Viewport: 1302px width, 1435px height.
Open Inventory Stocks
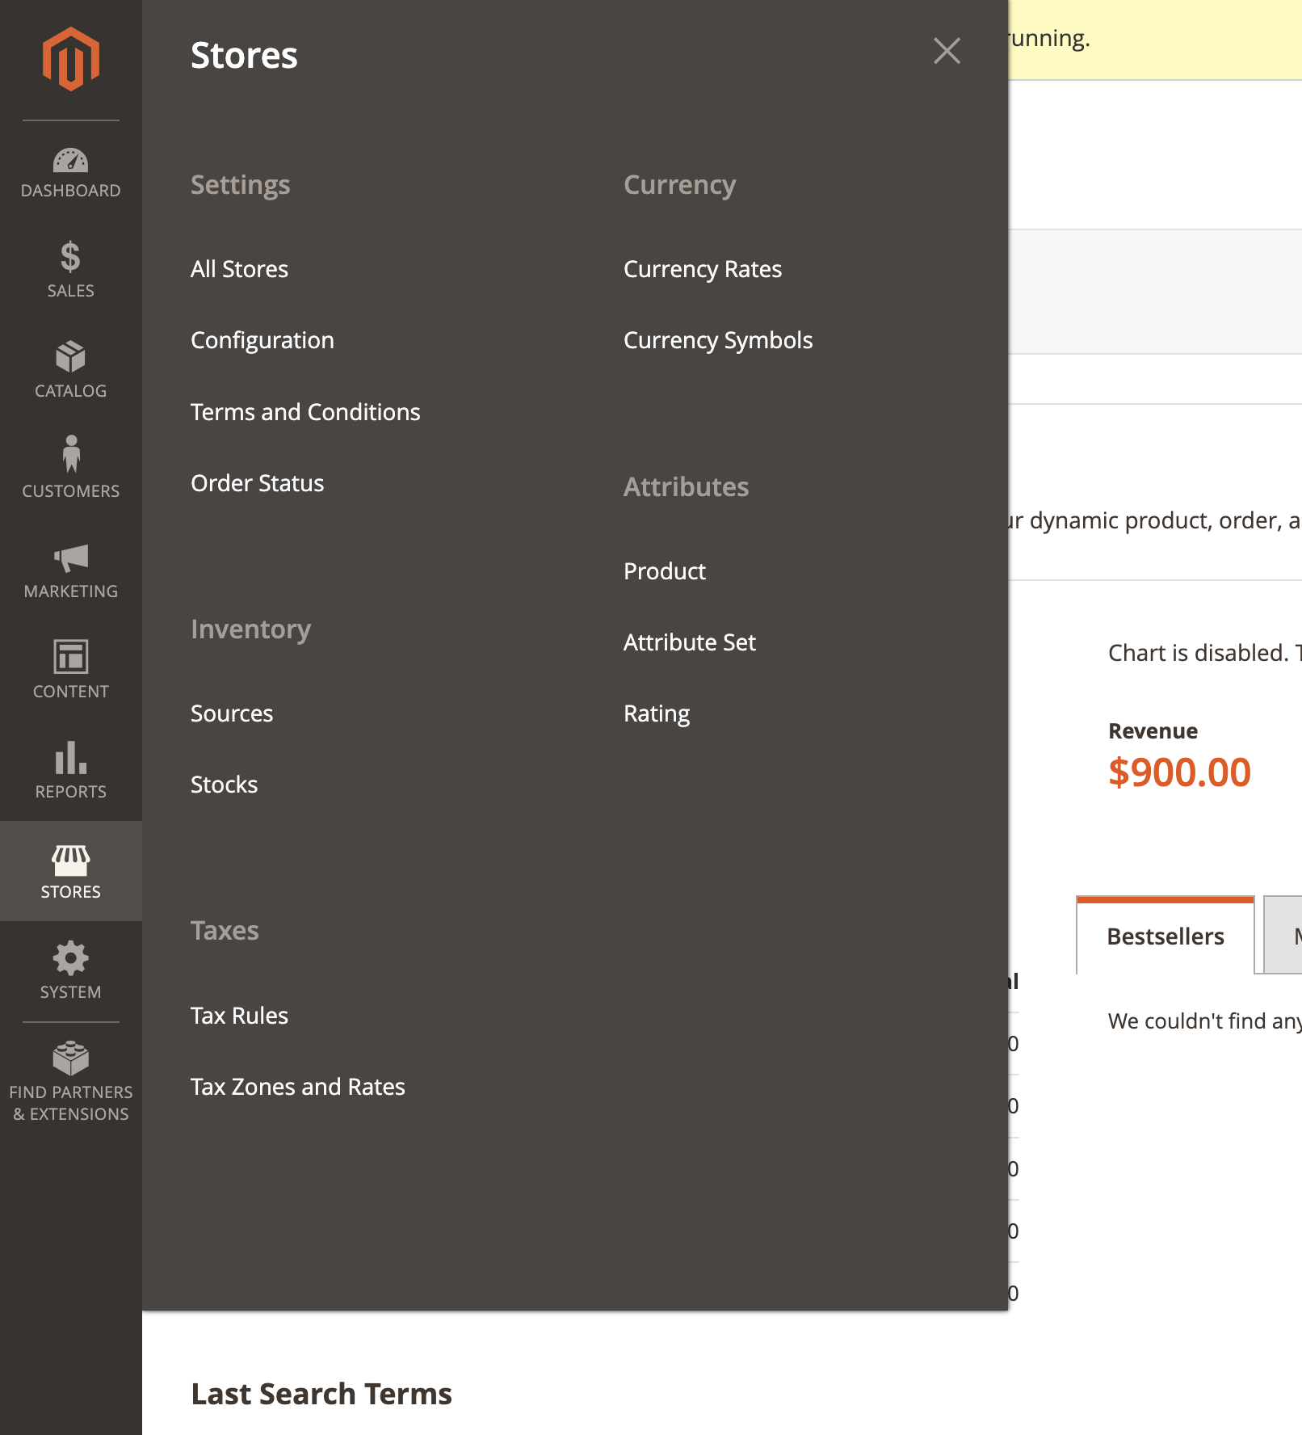click(224, 785)
